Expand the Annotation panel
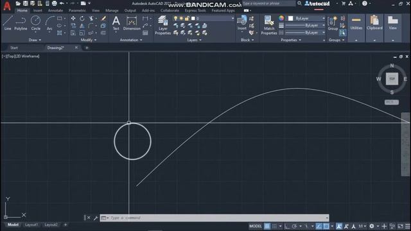This screenshot has width=411, height=231. [x=131, y=40]
